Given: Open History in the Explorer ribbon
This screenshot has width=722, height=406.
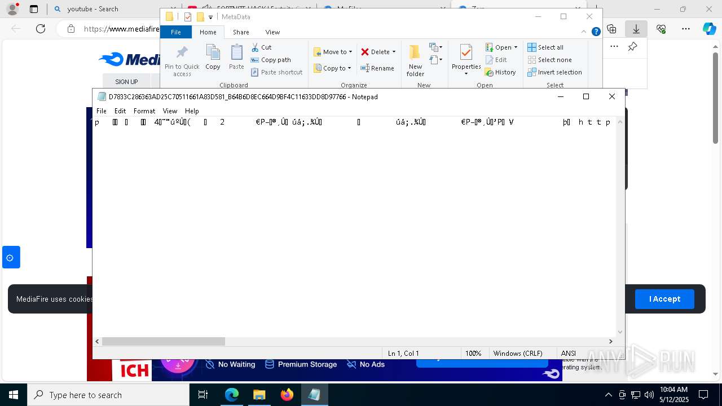Looking at the screenshot, I should 500,72.
